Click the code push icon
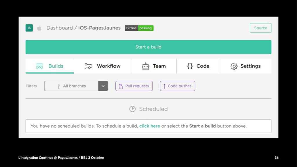 164,86
